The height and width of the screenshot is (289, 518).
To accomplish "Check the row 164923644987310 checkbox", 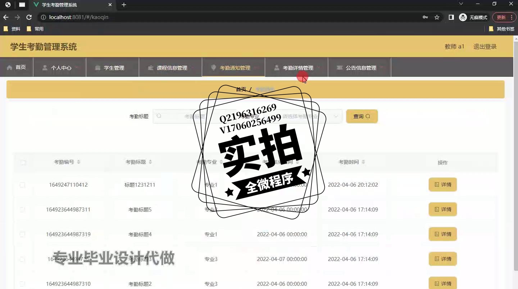I will tap(22, 284).
